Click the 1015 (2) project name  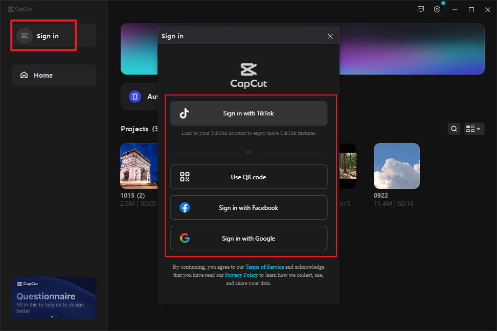click(x=132, y=196)
